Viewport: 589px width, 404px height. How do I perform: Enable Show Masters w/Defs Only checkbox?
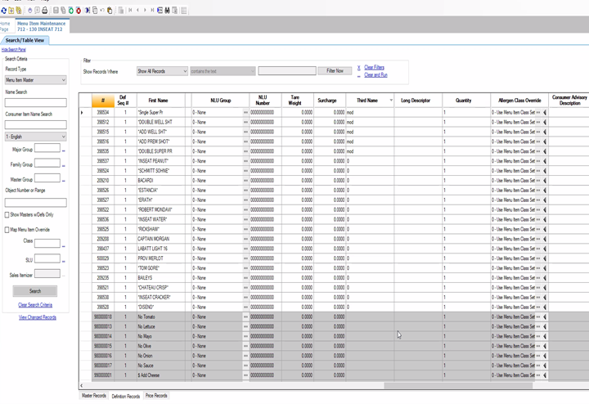7,215
